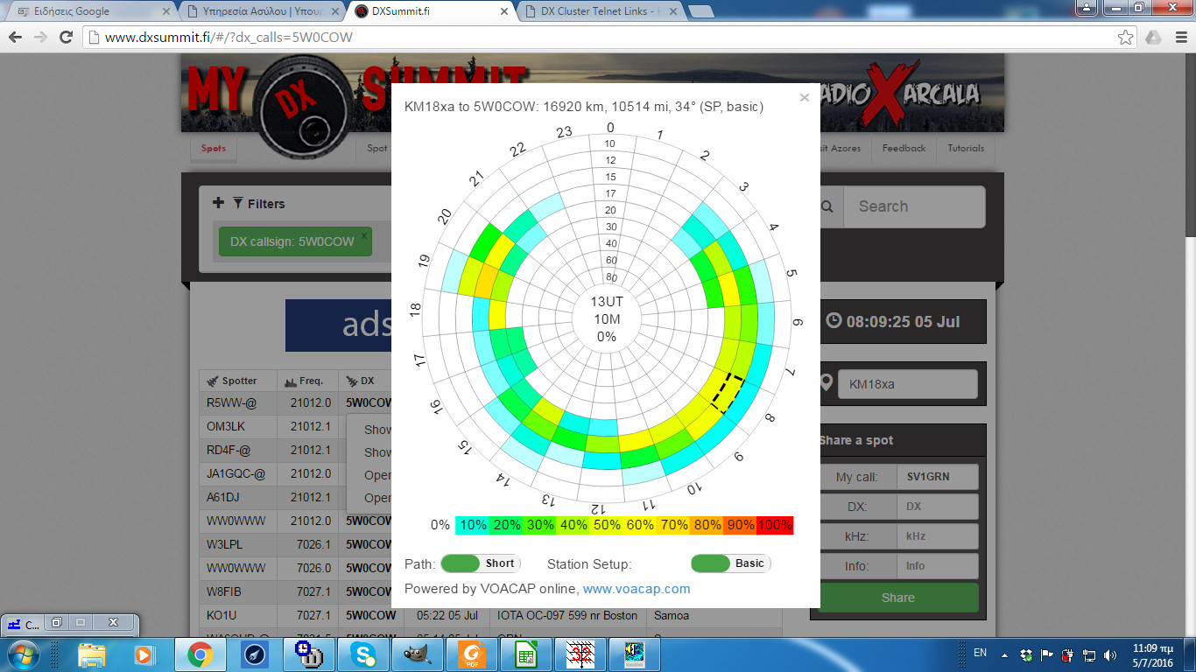
Task: Remove the DX callsign 5W0COW filter
Action: point(364,234)
